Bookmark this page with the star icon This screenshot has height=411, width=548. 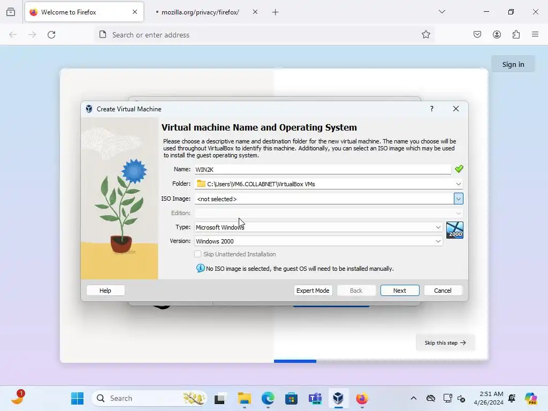point(425,34)
